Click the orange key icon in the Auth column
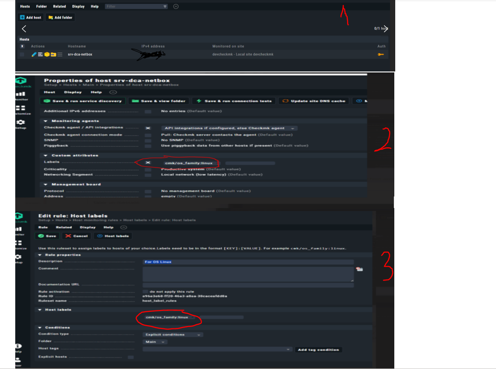The width and height of the screenshot is (496, 369). (380, 54)
